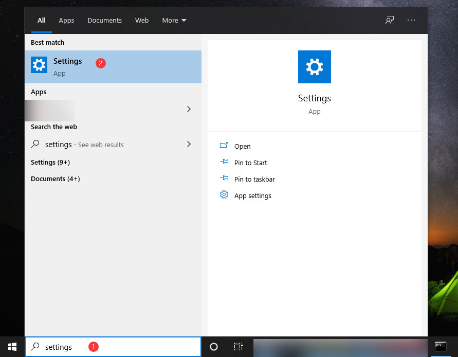The height and width of the screenshot is (357, 458).
Task: Expand the settings web results chevron
Action: 189,144
